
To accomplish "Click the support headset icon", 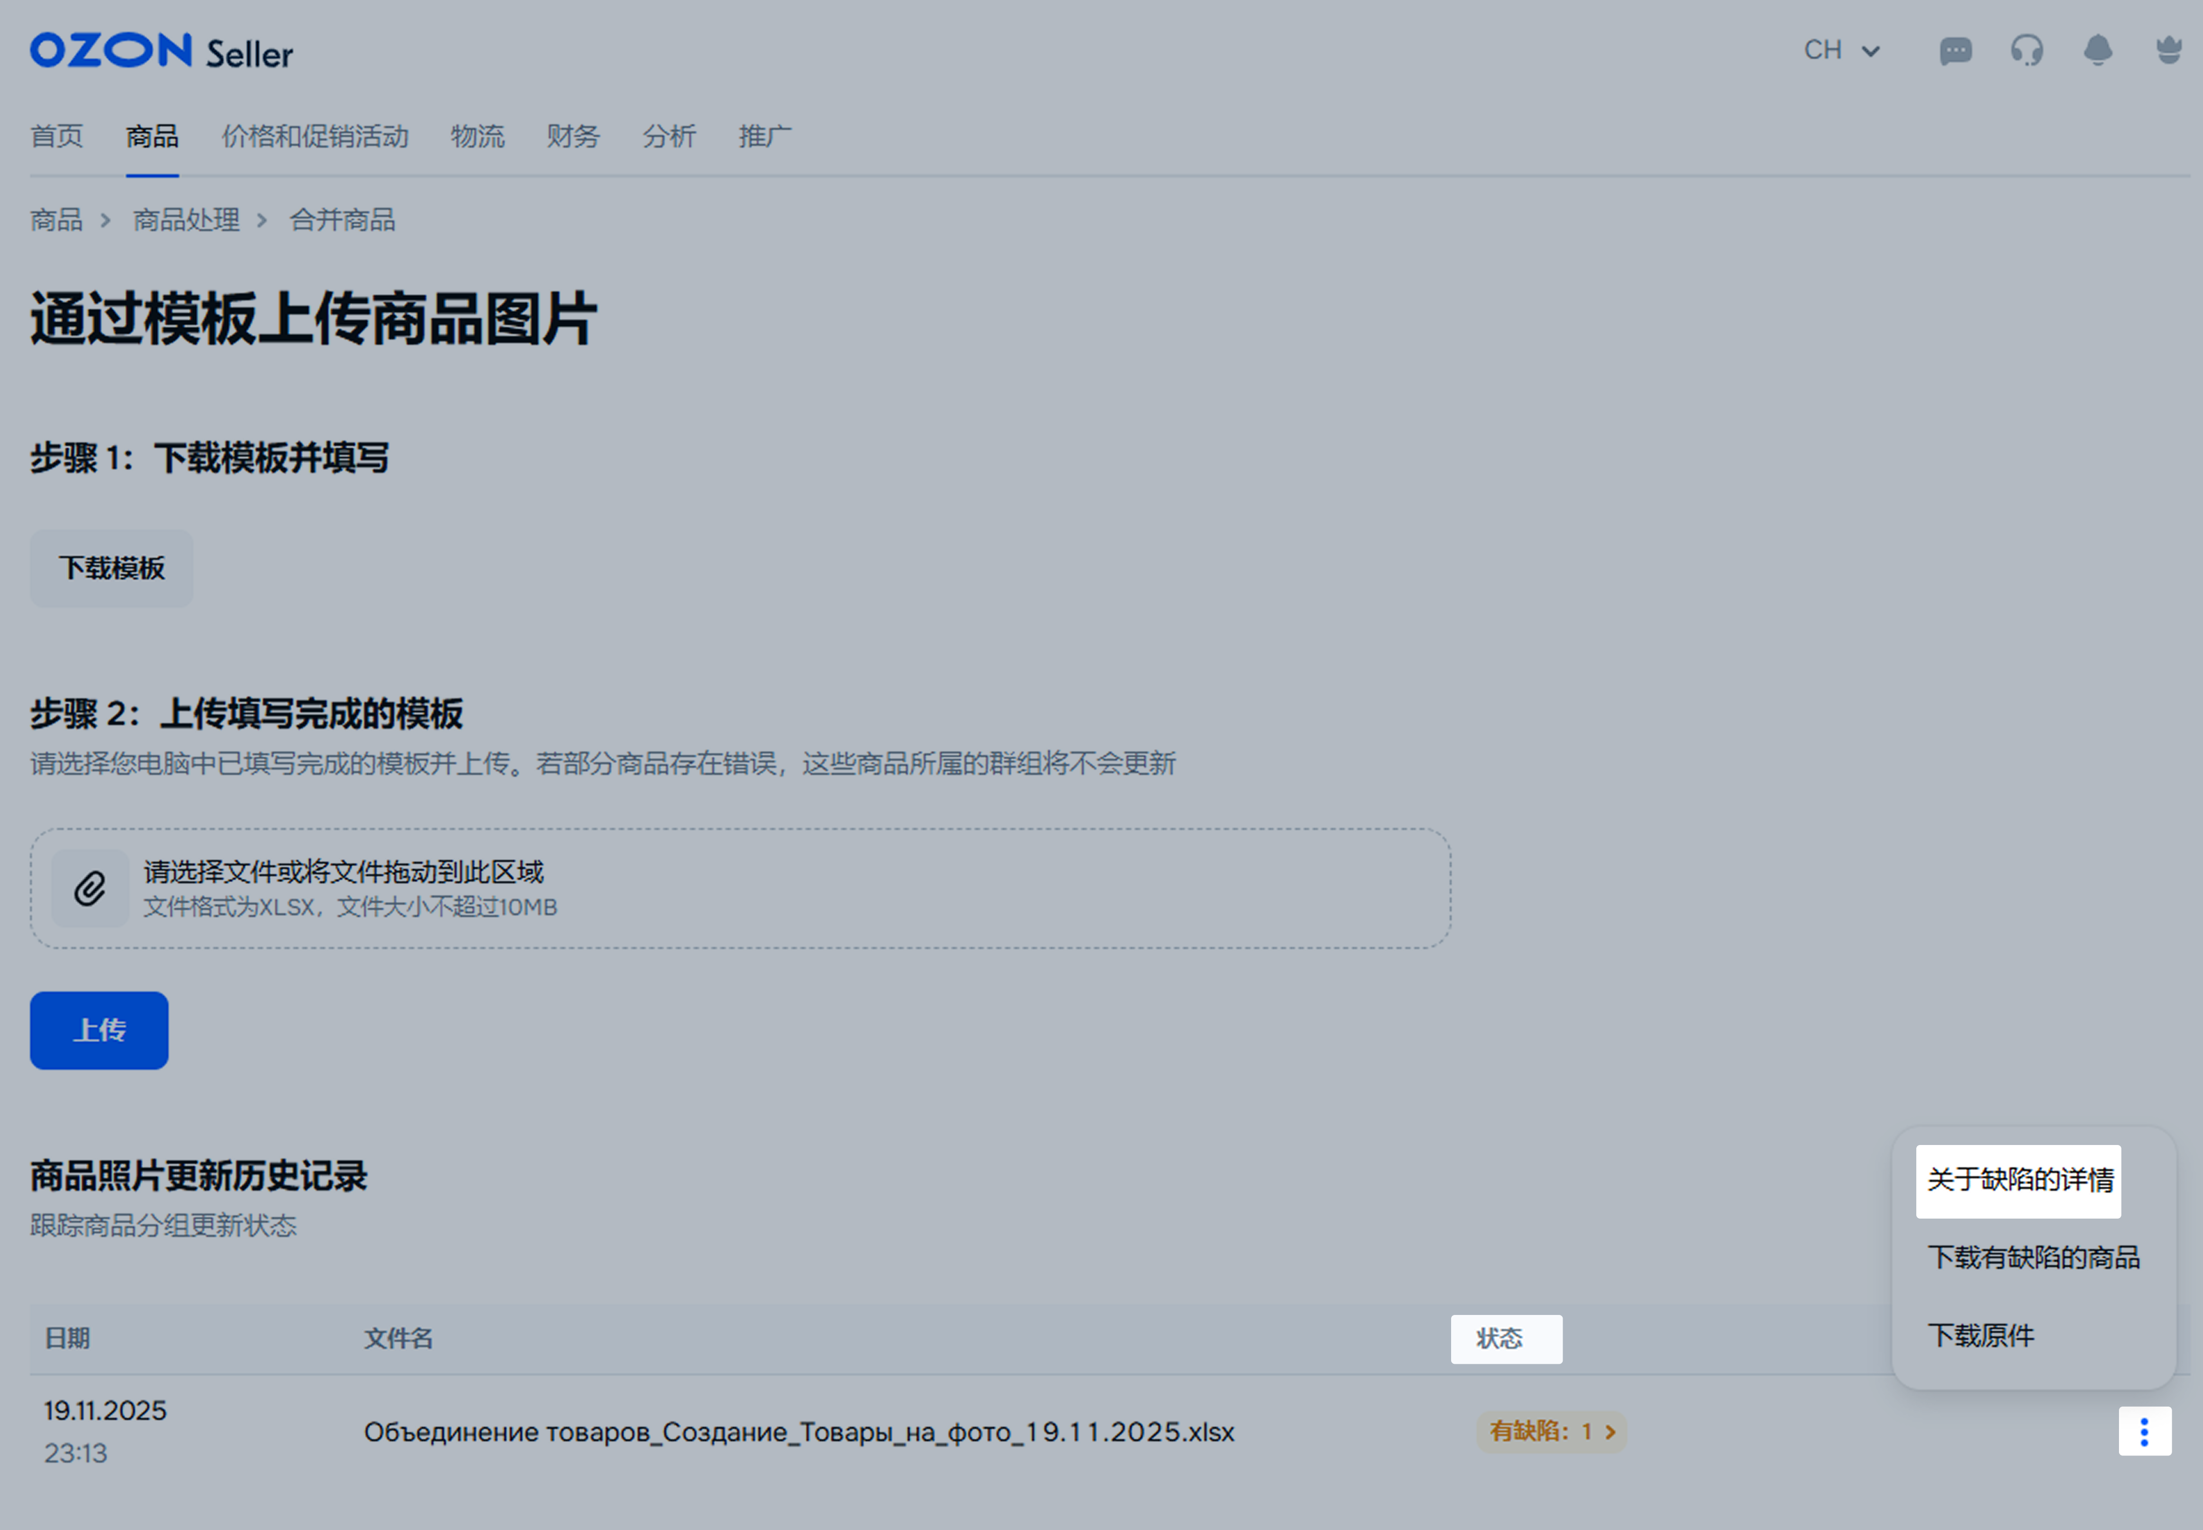I will pos(2026,50).
